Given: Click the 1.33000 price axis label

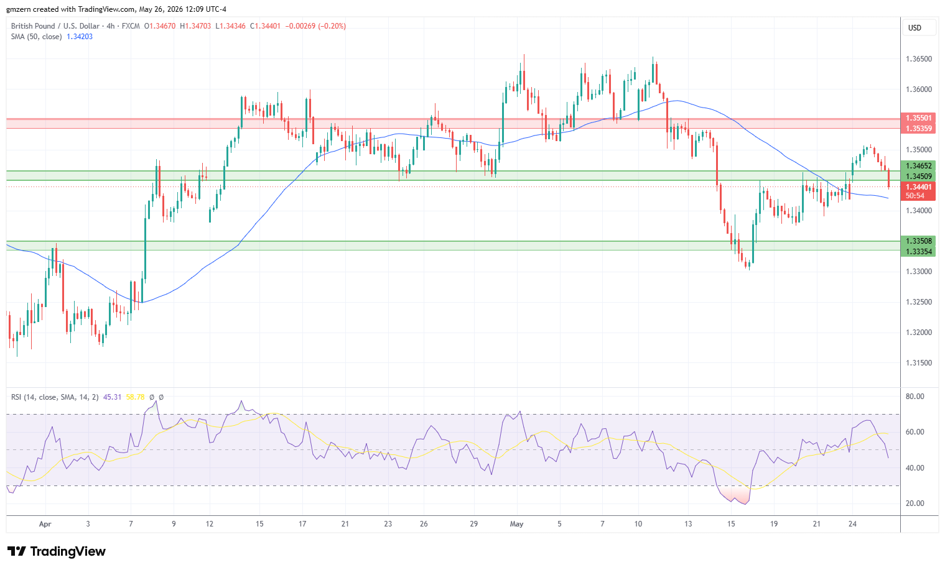Looking at the screenshot, I should pyautogui.click(x=919, y=272).
